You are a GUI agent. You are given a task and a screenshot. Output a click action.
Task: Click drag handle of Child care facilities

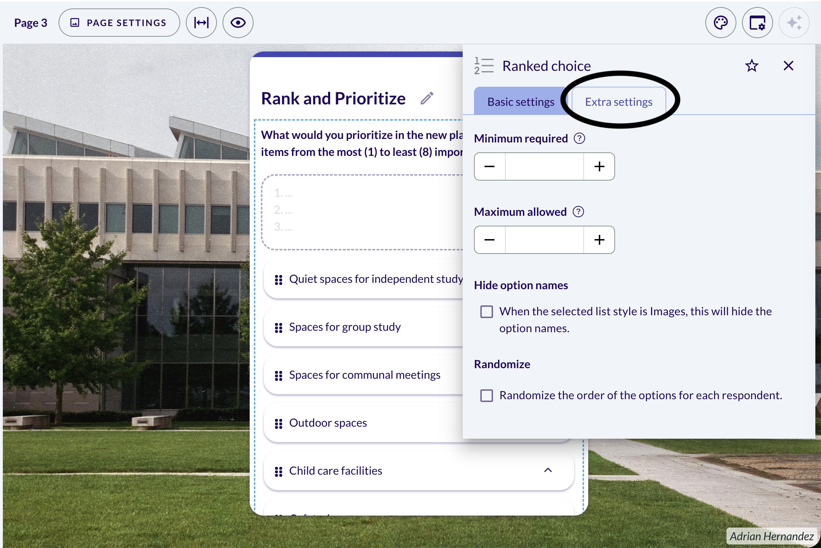click(279, 472)
